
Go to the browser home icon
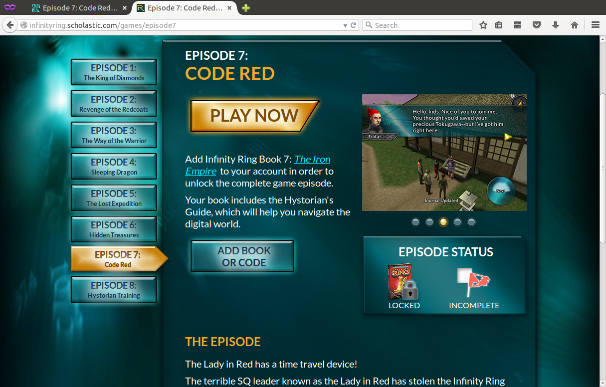(575, 25)
